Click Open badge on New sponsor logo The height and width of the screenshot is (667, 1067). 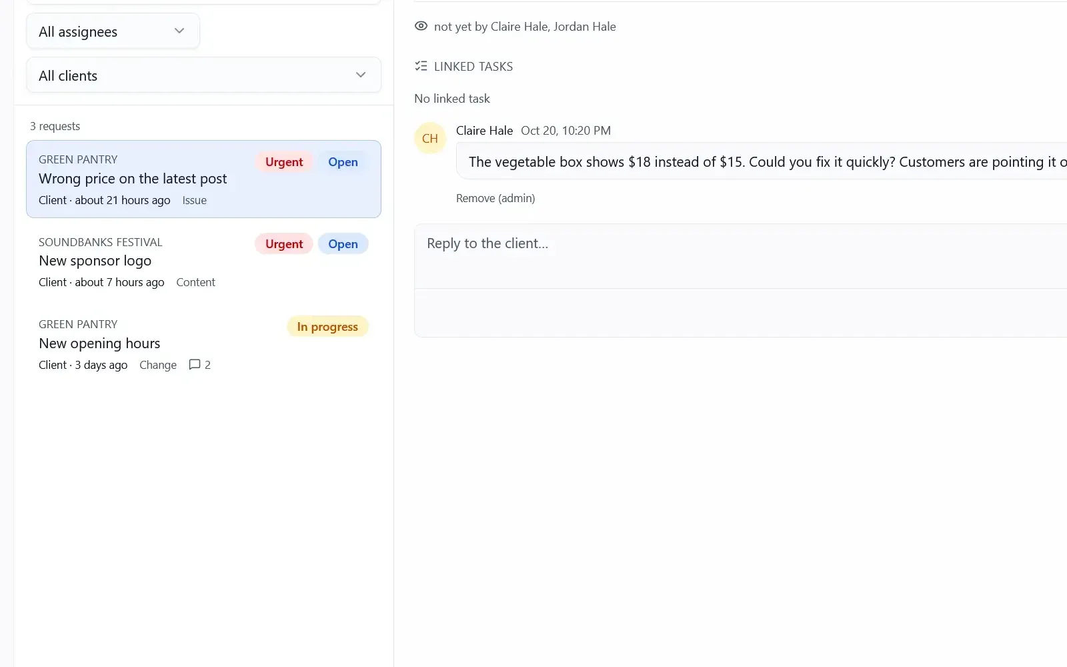tap(343, 244)
